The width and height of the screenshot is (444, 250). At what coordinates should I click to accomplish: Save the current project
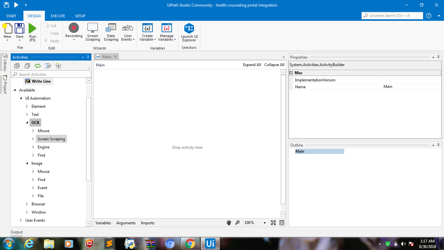pos(20,32)
